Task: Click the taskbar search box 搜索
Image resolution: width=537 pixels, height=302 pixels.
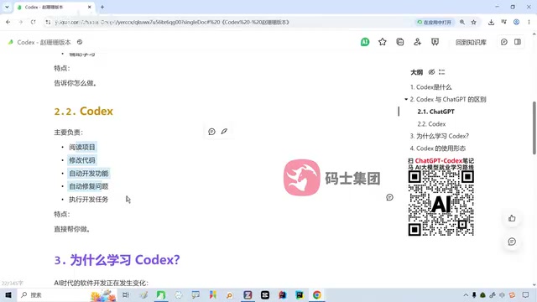Action: (67, 294)
